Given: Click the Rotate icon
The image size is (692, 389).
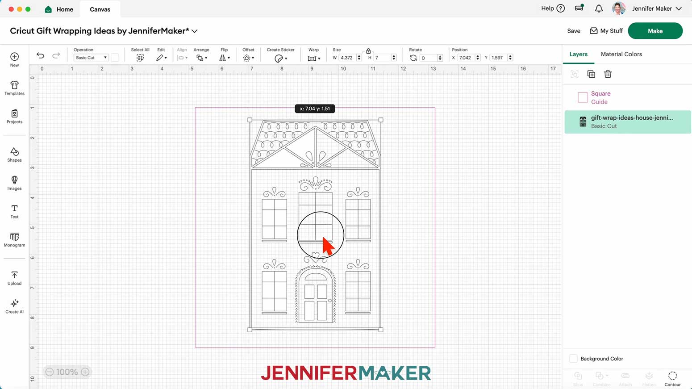Looking at the screenshot, I should pyautogui.click(x=413, y=58).
